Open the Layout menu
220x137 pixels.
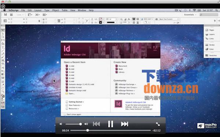coord(38,10)
